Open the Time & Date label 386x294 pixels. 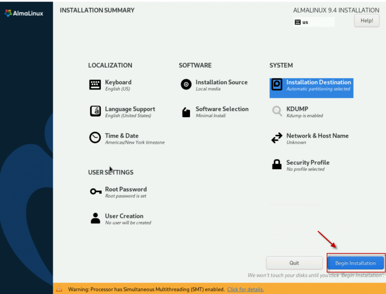point(121,136)
